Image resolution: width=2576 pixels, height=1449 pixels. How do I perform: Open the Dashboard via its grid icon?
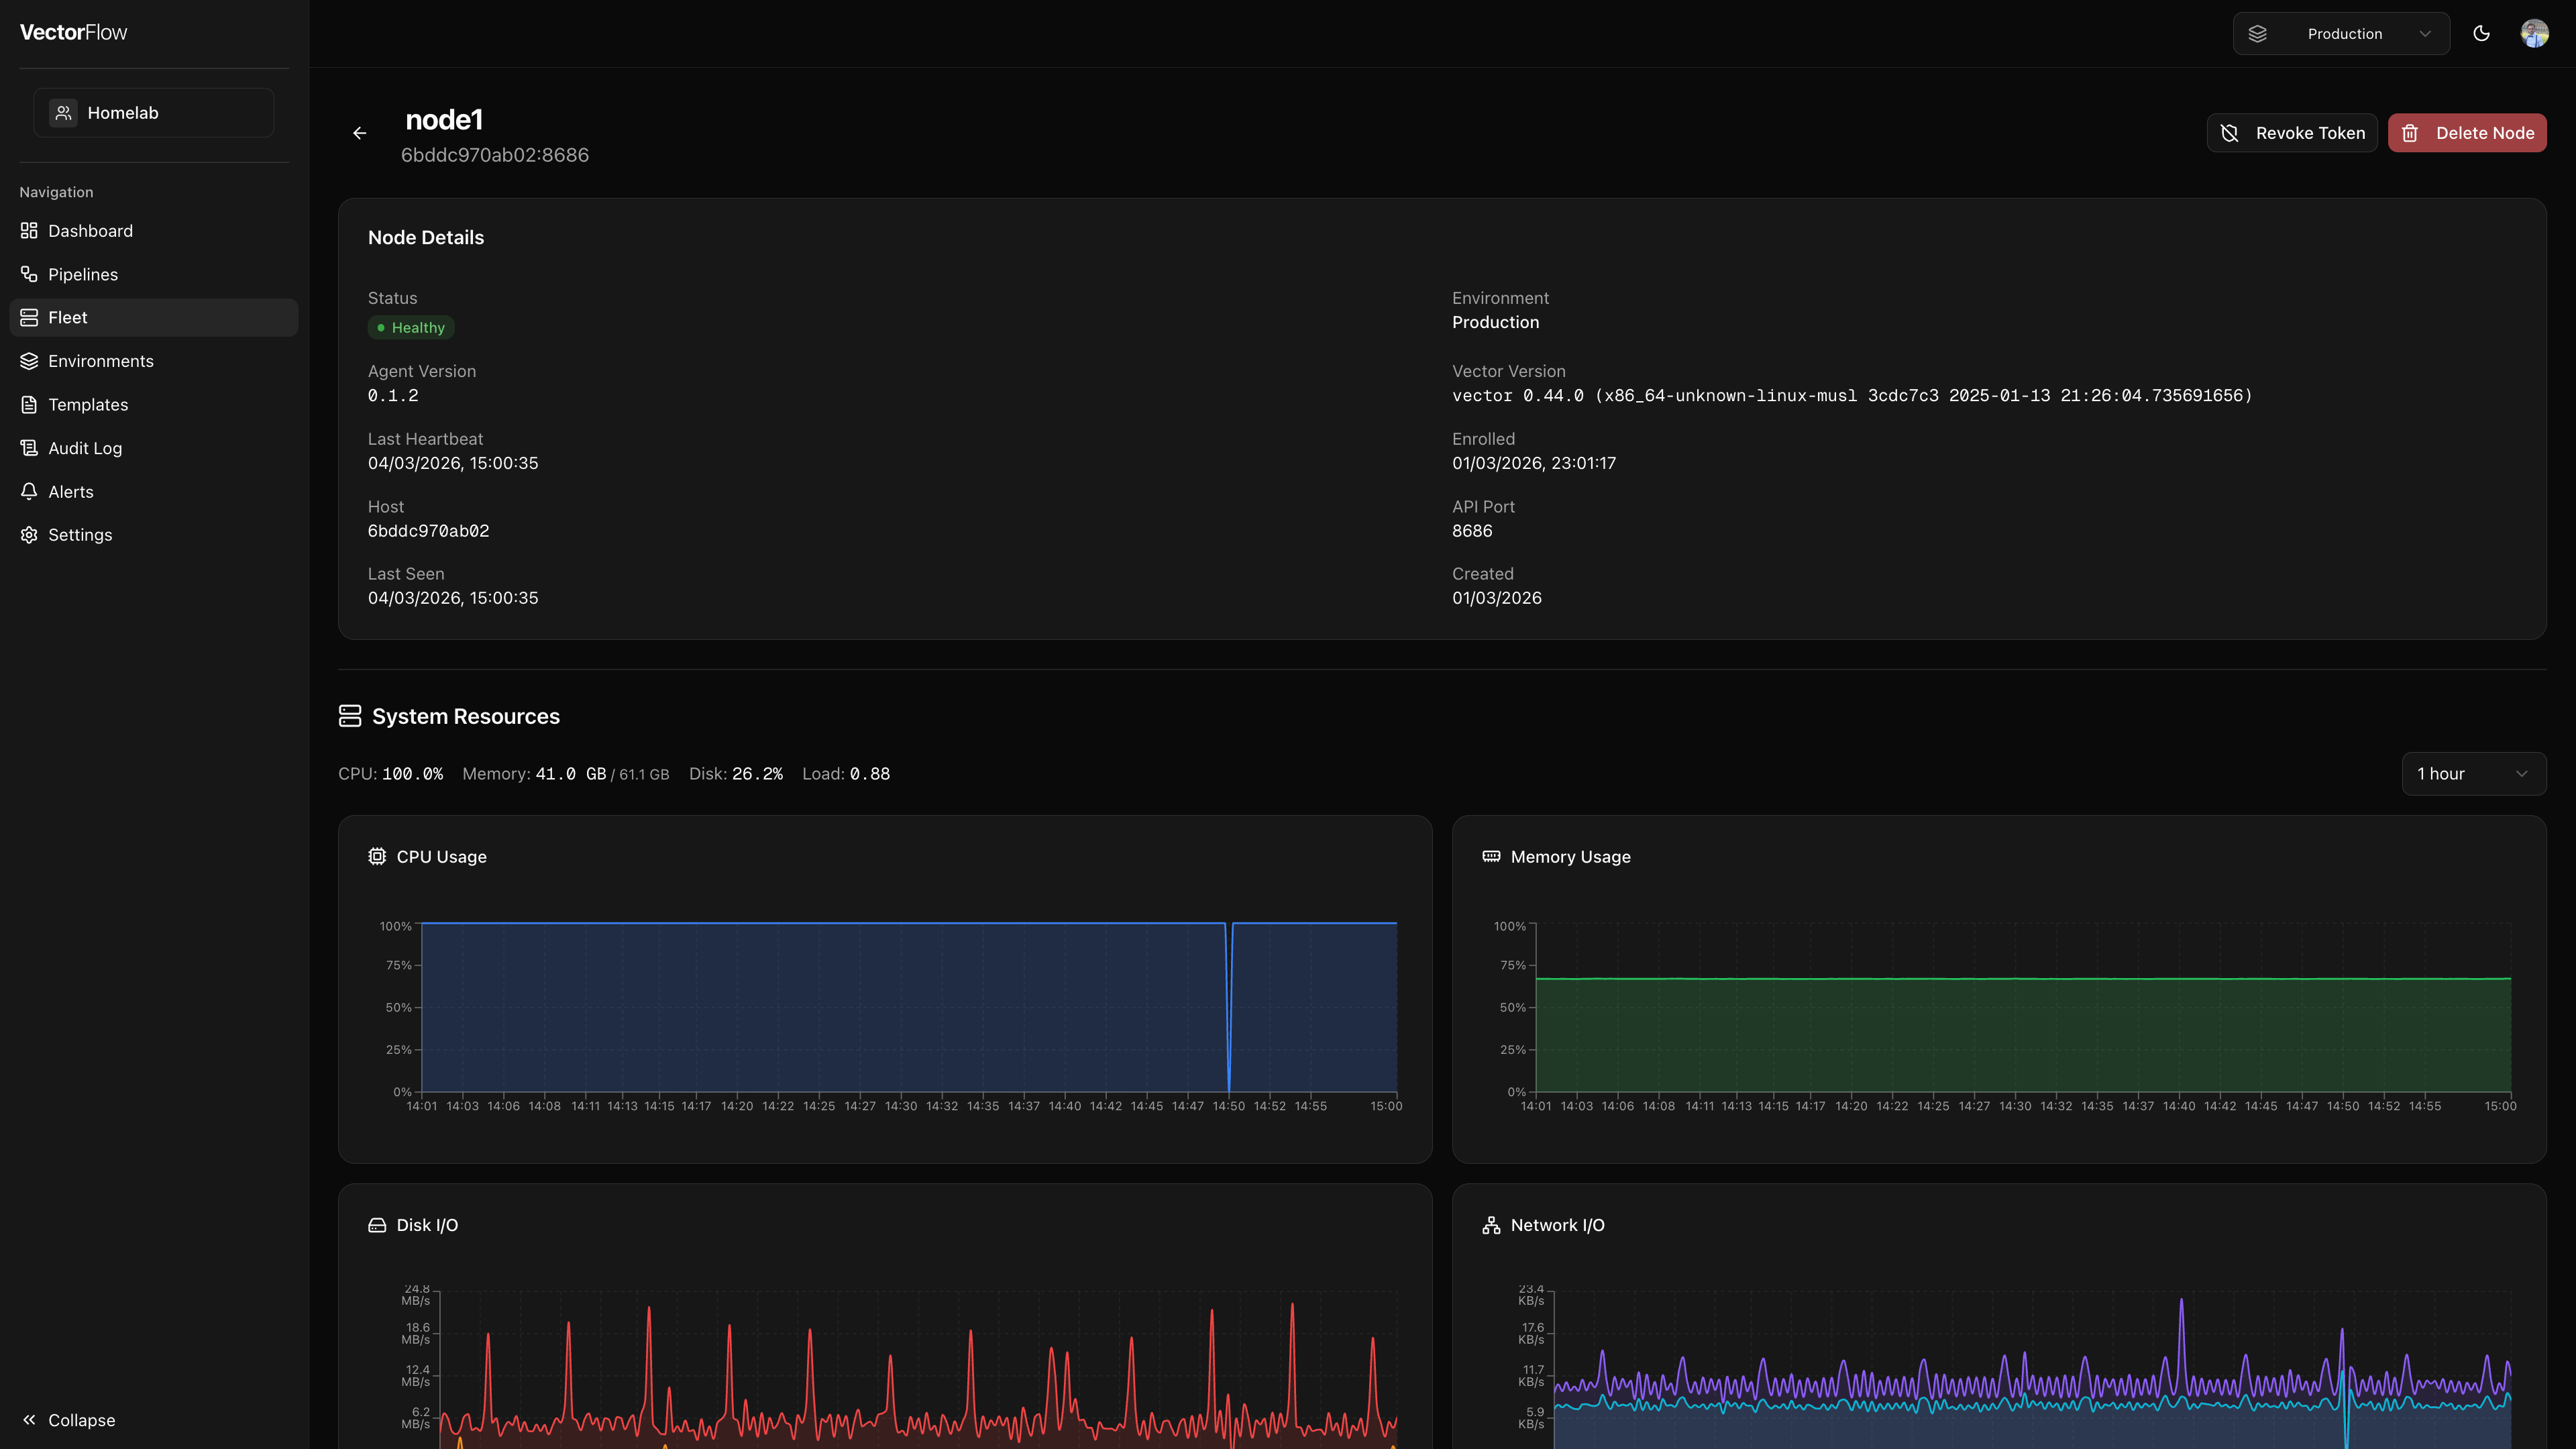(29, 230)
